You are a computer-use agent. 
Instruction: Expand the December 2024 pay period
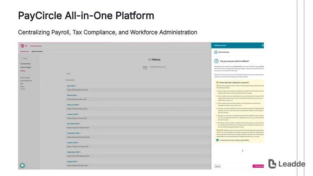click(73, 124)
